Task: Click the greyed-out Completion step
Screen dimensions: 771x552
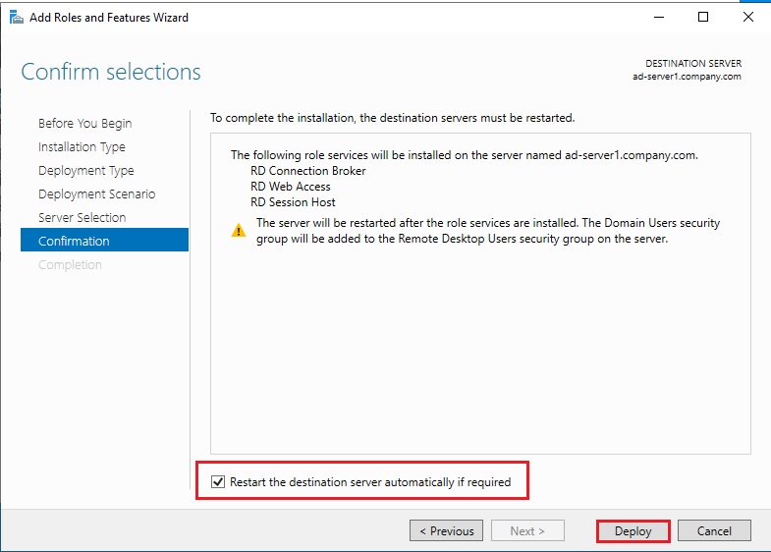Action: click(x=70, y=265)
